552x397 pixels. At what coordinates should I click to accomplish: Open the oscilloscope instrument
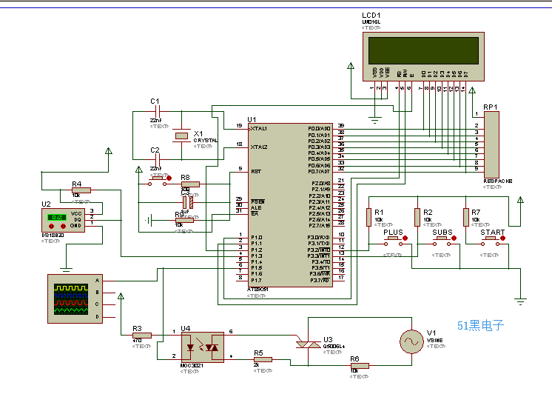click(x=75, y=298)
